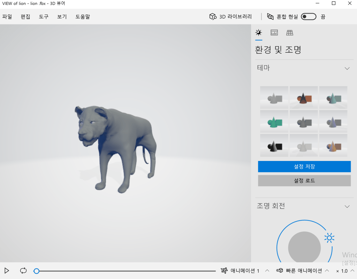This screenshot has height=279, width=357.
Task: Click the running figure animation icon
Action: coord(224,271)
